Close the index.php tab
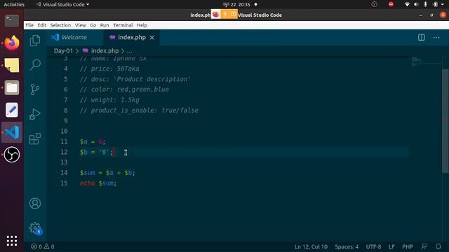449x252 pixels. pyautogui.click(x=152, y=37)
